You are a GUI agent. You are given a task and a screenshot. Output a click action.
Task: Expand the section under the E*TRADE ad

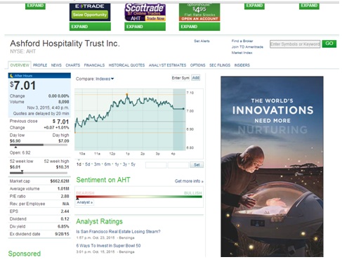click(x=90, y=27)
